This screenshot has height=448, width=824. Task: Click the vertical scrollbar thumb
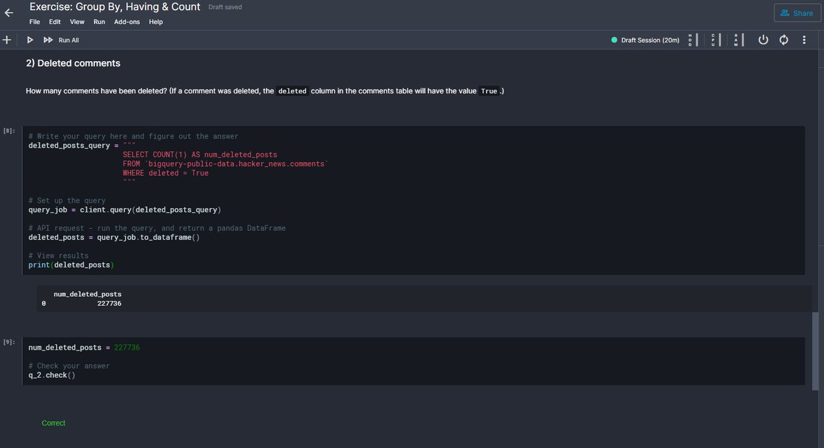pos(815,352)
